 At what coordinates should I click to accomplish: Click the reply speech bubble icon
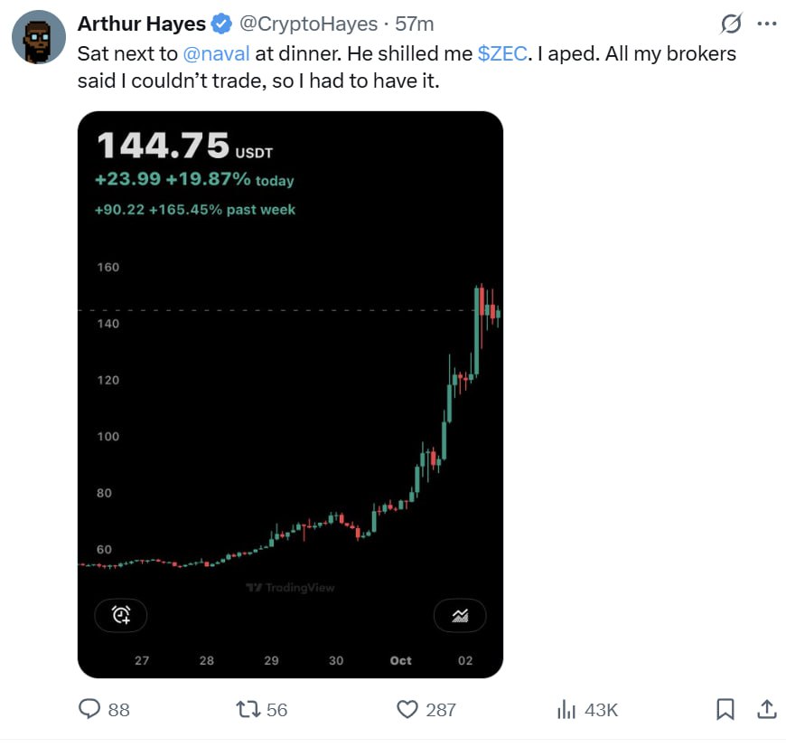point(89,710)
